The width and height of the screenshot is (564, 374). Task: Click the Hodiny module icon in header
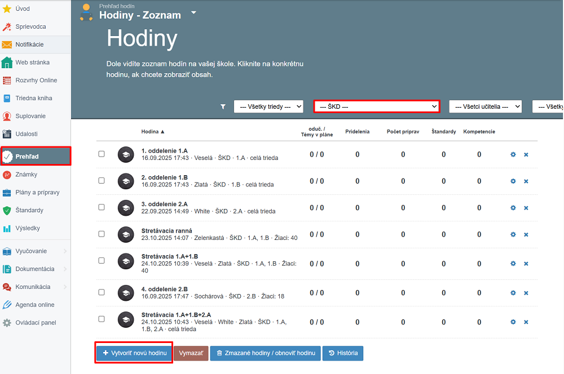click(x=86, y=12)
